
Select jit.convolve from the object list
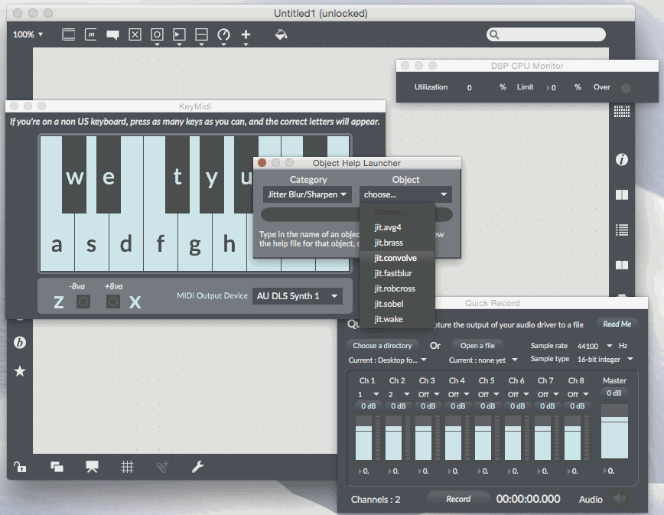(395, 258)
